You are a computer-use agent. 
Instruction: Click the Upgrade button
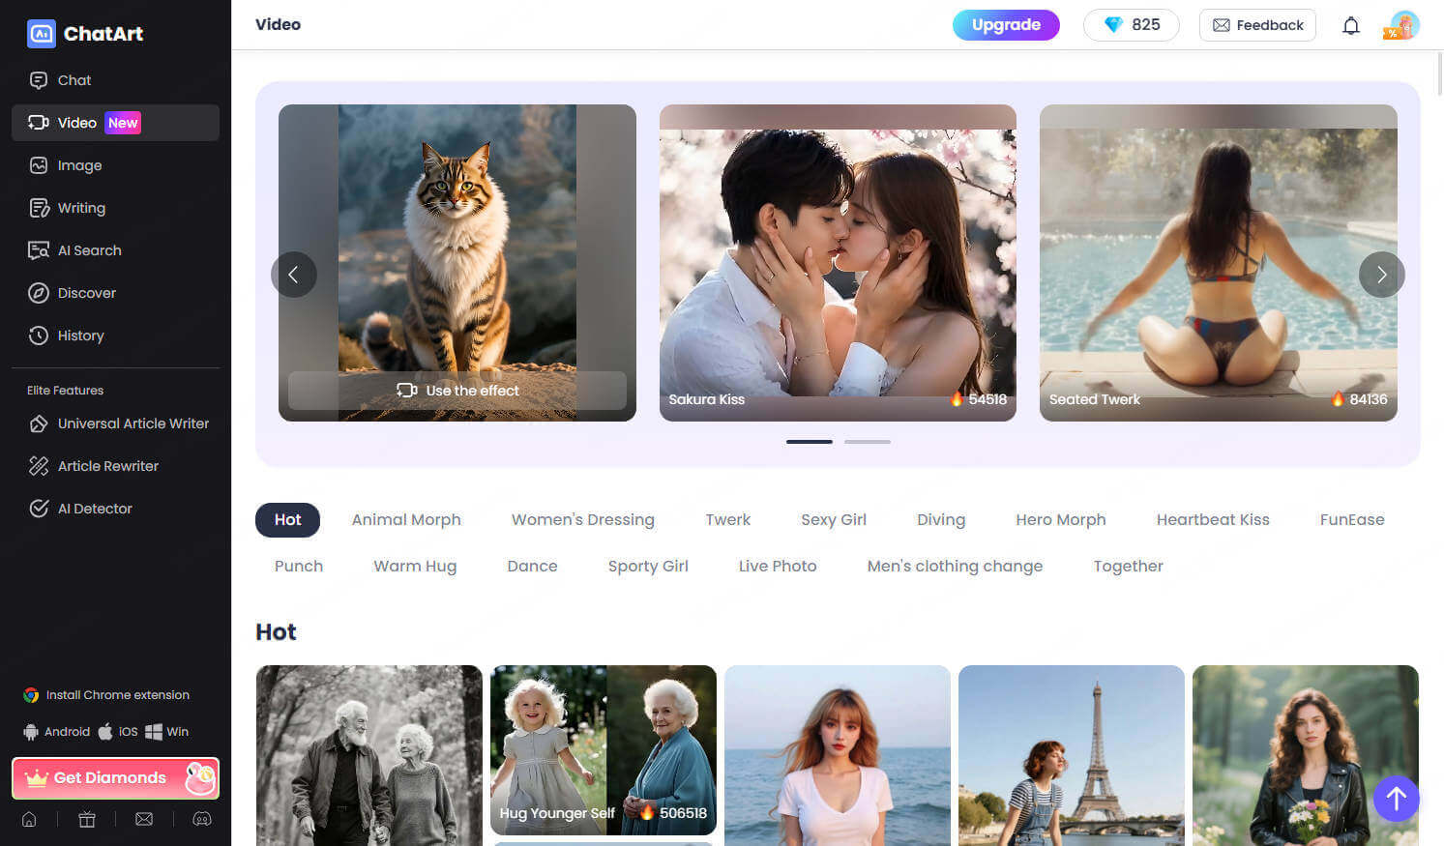coord(1006,25)
